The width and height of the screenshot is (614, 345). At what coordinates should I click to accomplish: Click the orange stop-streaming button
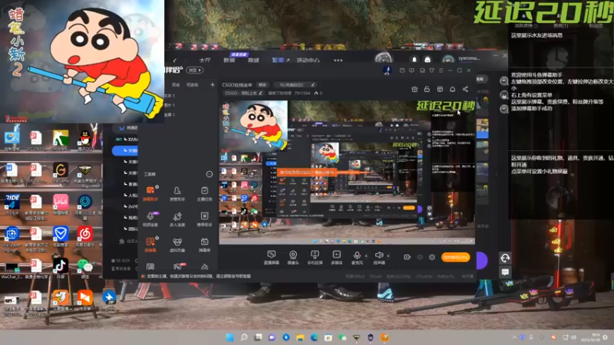(455, 257)
